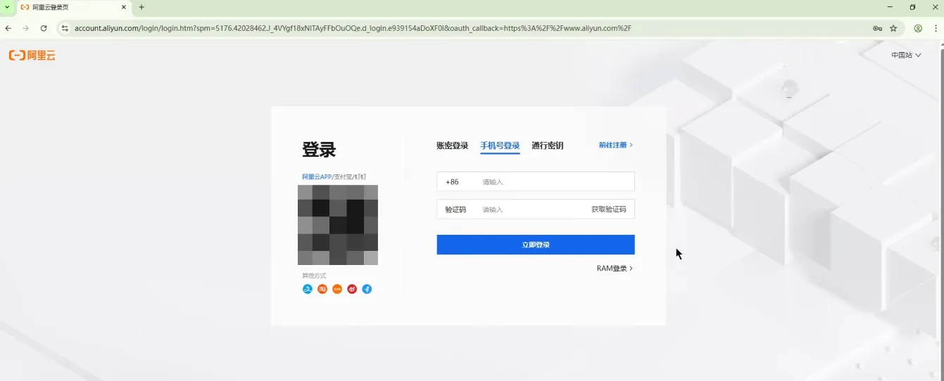Click the orange 1688 login icon

click(337, 289)
